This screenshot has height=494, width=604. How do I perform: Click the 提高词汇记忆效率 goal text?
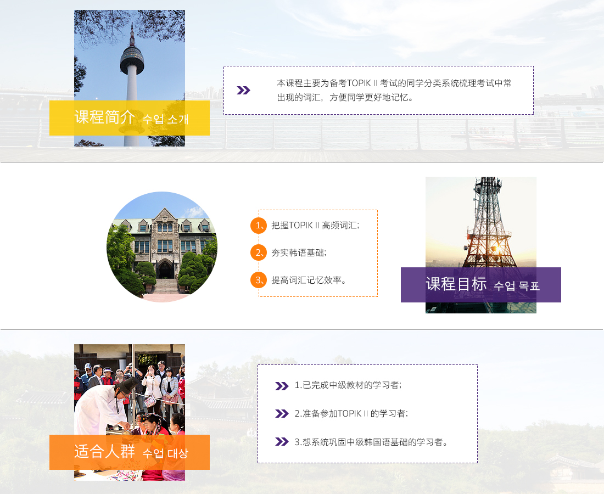[x=309, y=280]
